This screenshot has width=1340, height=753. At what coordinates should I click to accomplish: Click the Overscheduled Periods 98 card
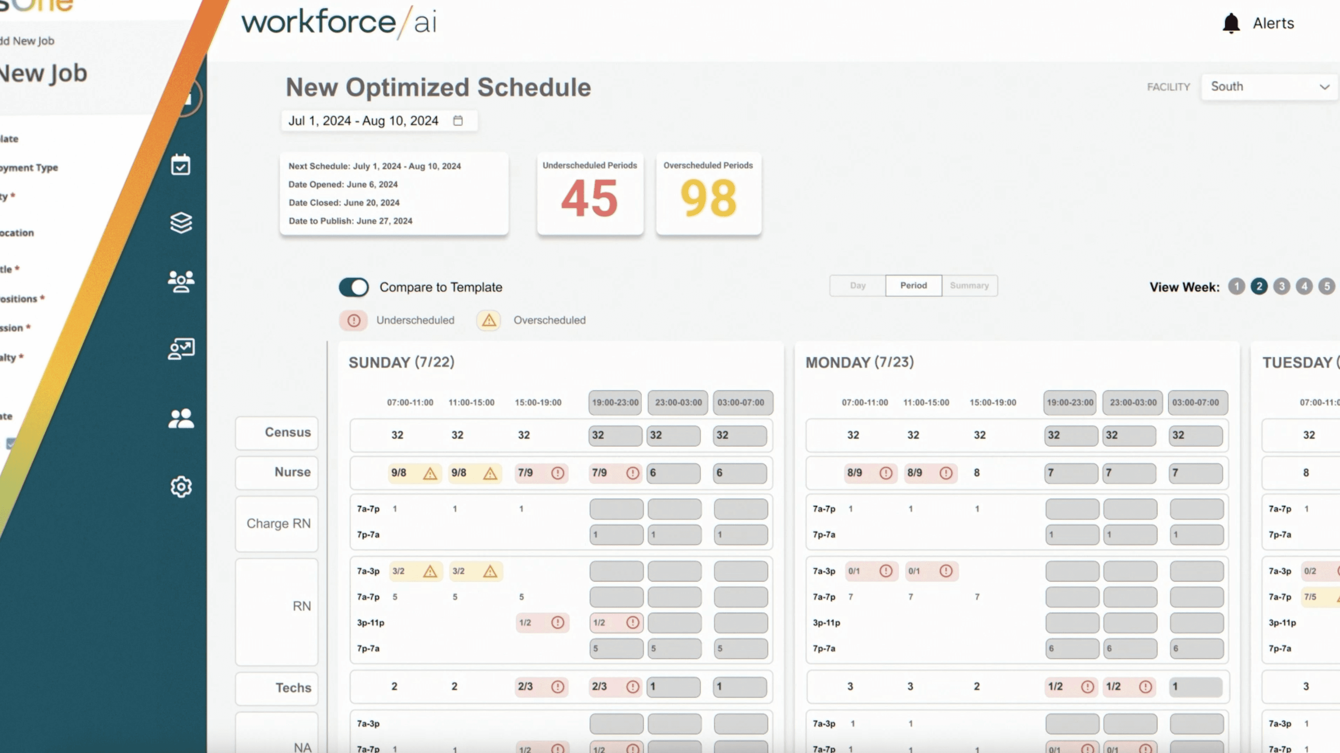coord(709,194)
